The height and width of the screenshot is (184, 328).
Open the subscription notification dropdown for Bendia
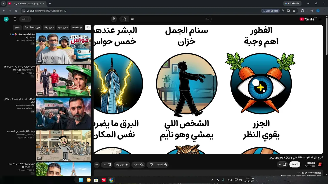click(282, 165)
